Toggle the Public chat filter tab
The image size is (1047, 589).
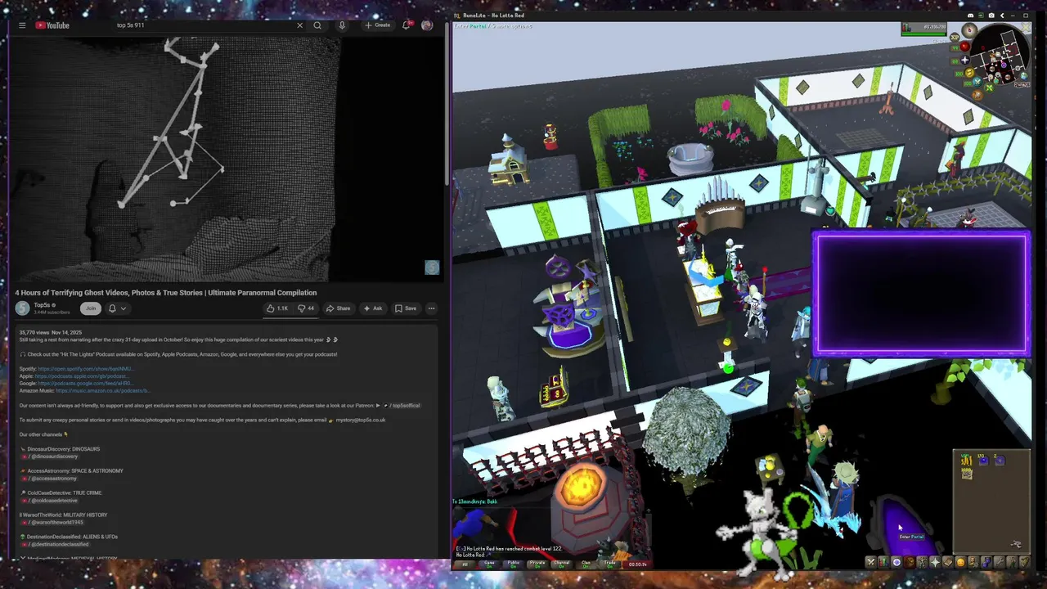(514, 564)
